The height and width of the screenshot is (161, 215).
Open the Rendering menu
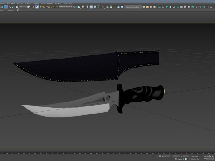pos(20,4)
